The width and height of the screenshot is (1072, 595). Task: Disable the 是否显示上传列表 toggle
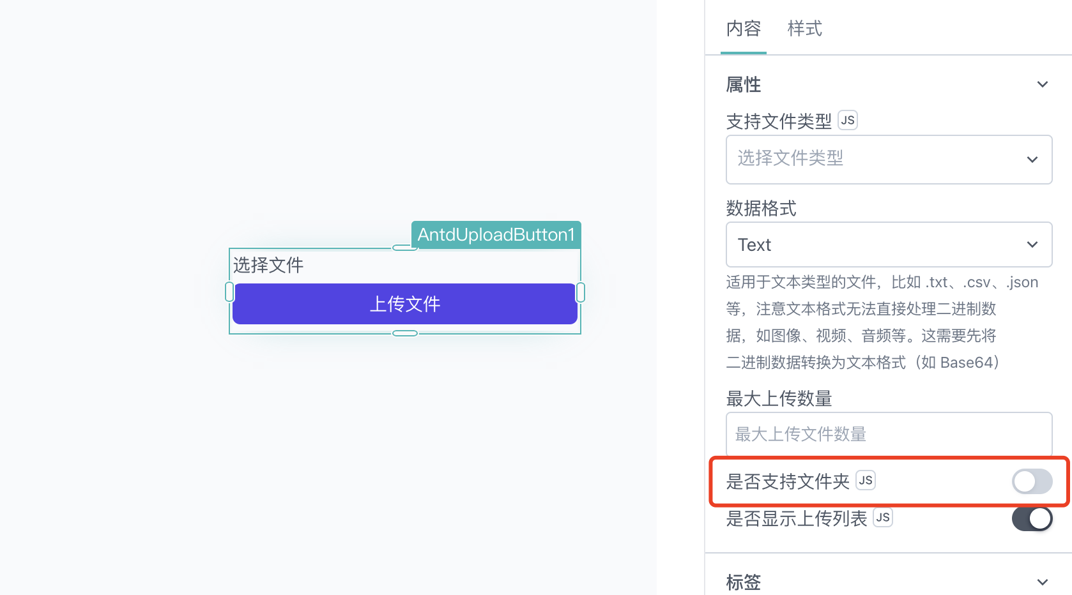pos(1032,518)
